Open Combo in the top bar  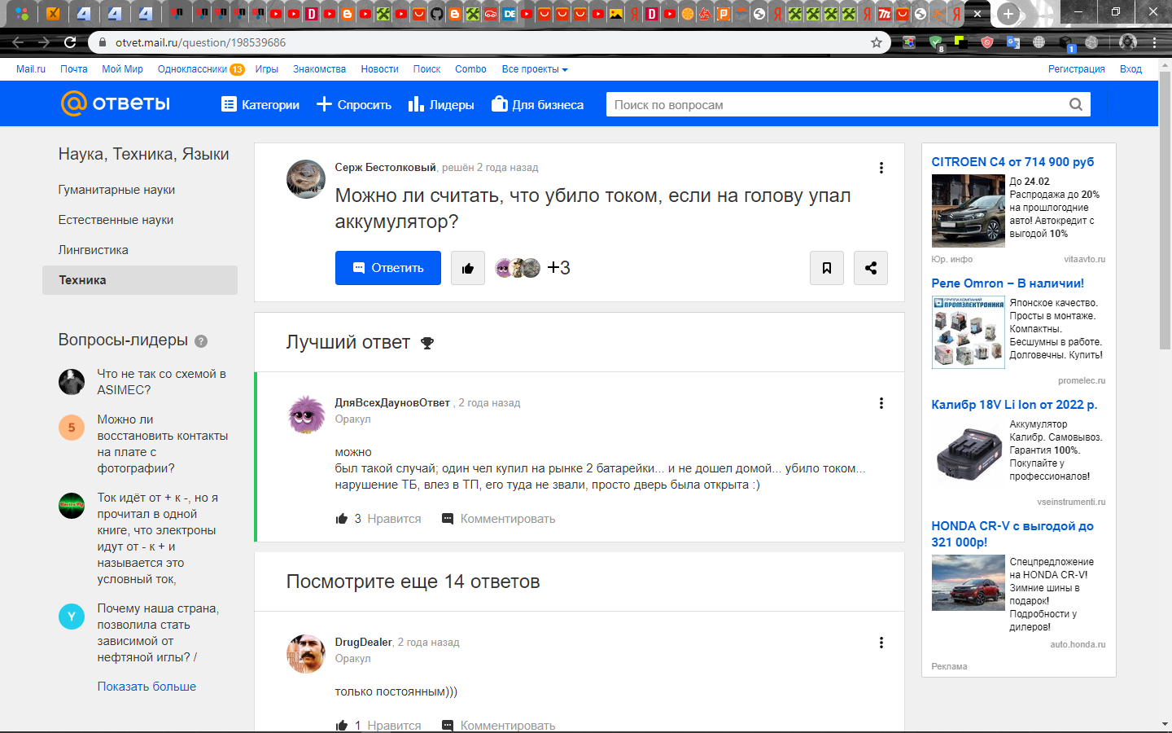click(470, 69)
